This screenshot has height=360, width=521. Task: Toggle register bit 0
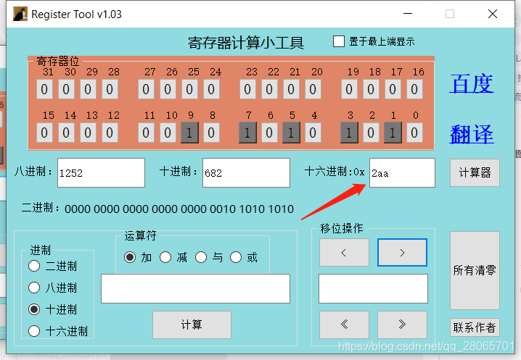(414, 133)
